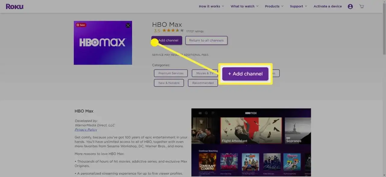Click the Pinterest Save badge on HBO Max image
Viewport: 386px width, 177px height.
point(81,25)
